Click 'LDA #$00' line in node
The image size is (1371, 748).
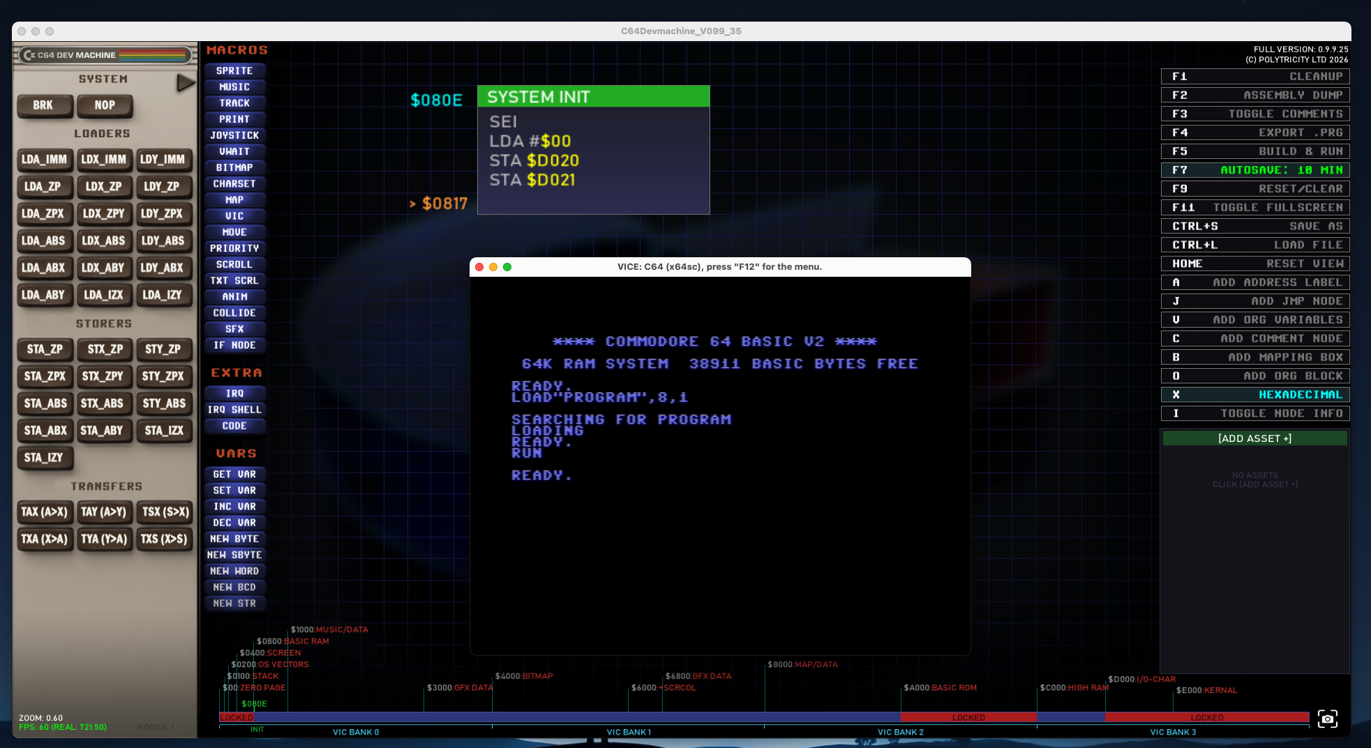530,142
